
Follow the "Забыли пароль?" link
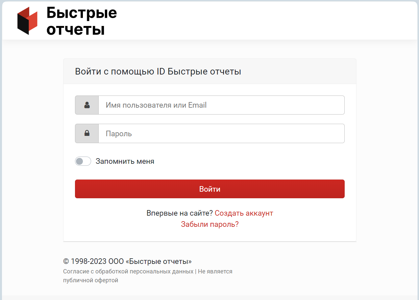(x=209, y=224)
